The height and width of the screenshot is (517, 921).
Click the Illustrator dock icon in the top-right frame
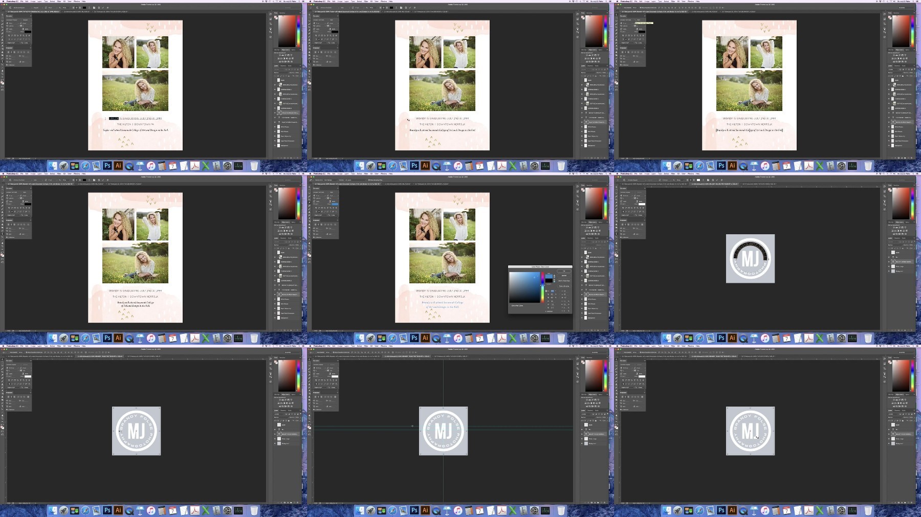[x=732, y=166]
